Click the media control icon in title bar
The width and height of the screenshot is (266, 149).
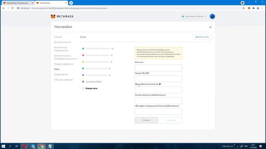(243, 3)
